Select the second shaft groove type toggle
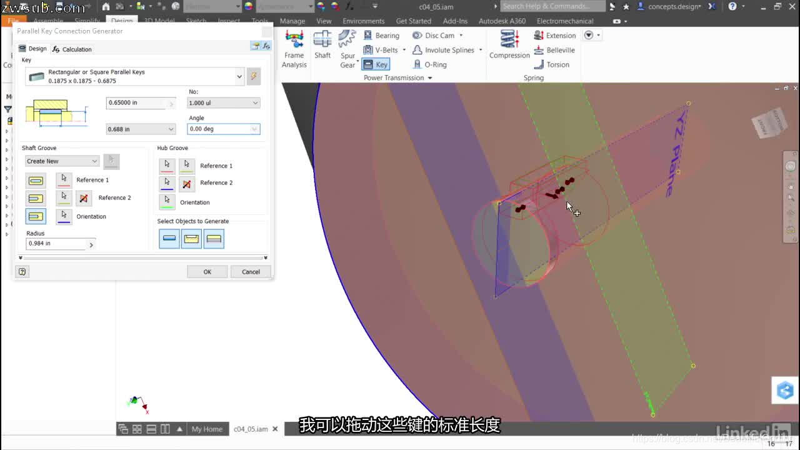The height and width of the screenshot is (450, 800). tap(36, 199)
